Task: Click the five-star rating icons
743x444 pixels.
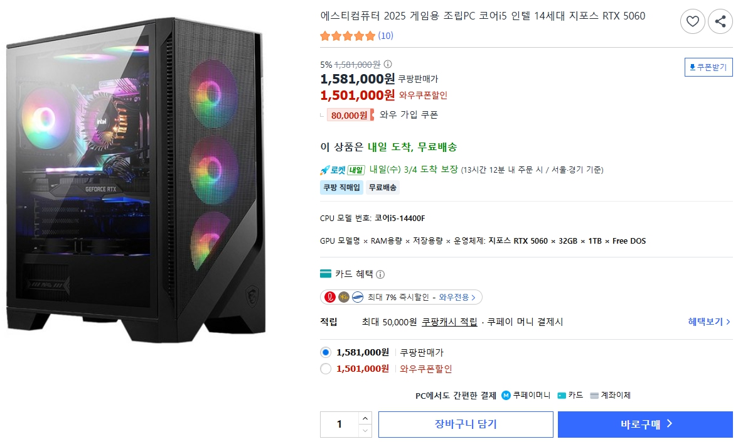Action: click(347, 36)
